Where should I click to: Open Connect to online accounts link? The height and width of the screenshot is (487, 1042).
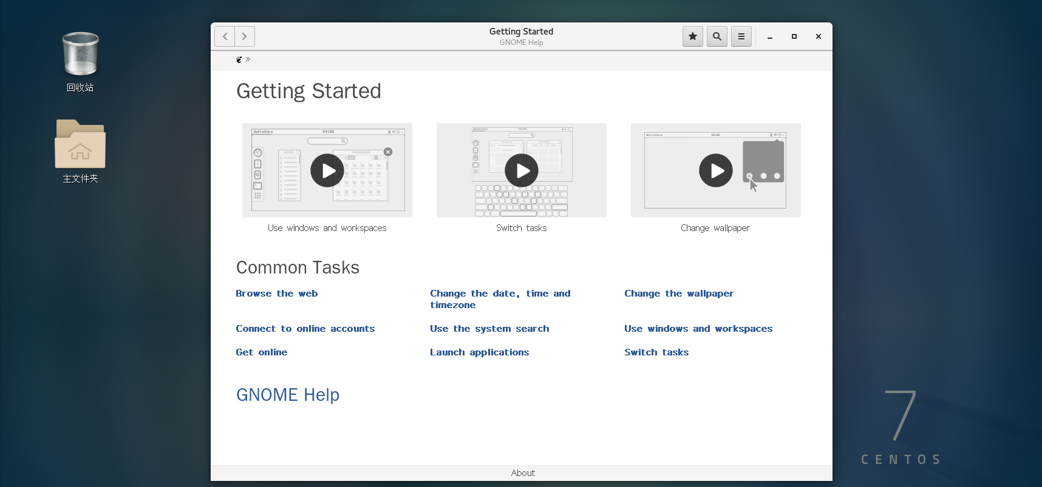[x=305, y=329]
